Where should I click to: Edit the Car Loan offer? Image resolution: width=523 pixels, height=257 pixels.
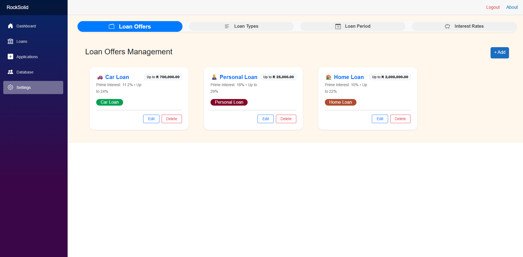(151, 119)
